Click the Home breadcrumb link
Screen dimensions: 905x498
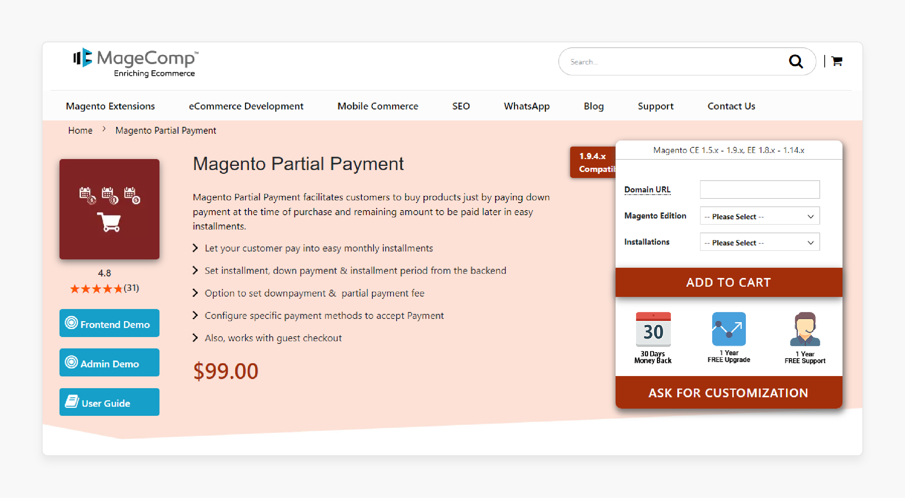(x=80, y=130)
